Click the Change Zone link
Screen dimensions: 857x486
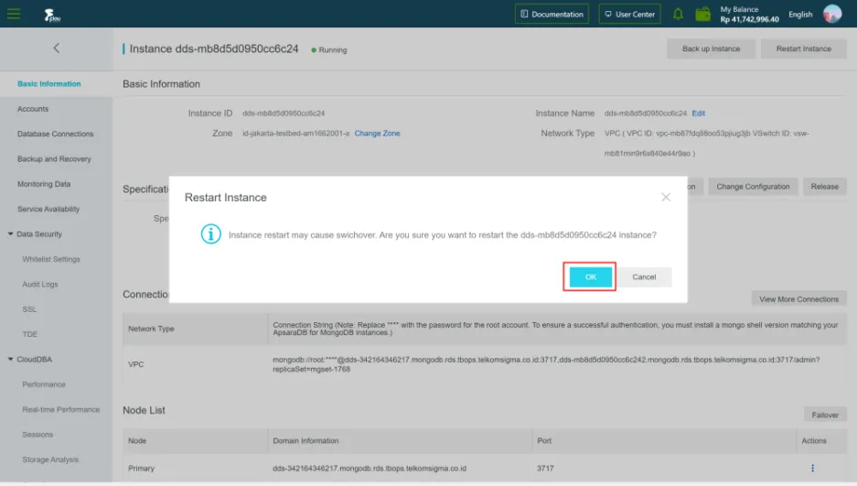[377, 134]
